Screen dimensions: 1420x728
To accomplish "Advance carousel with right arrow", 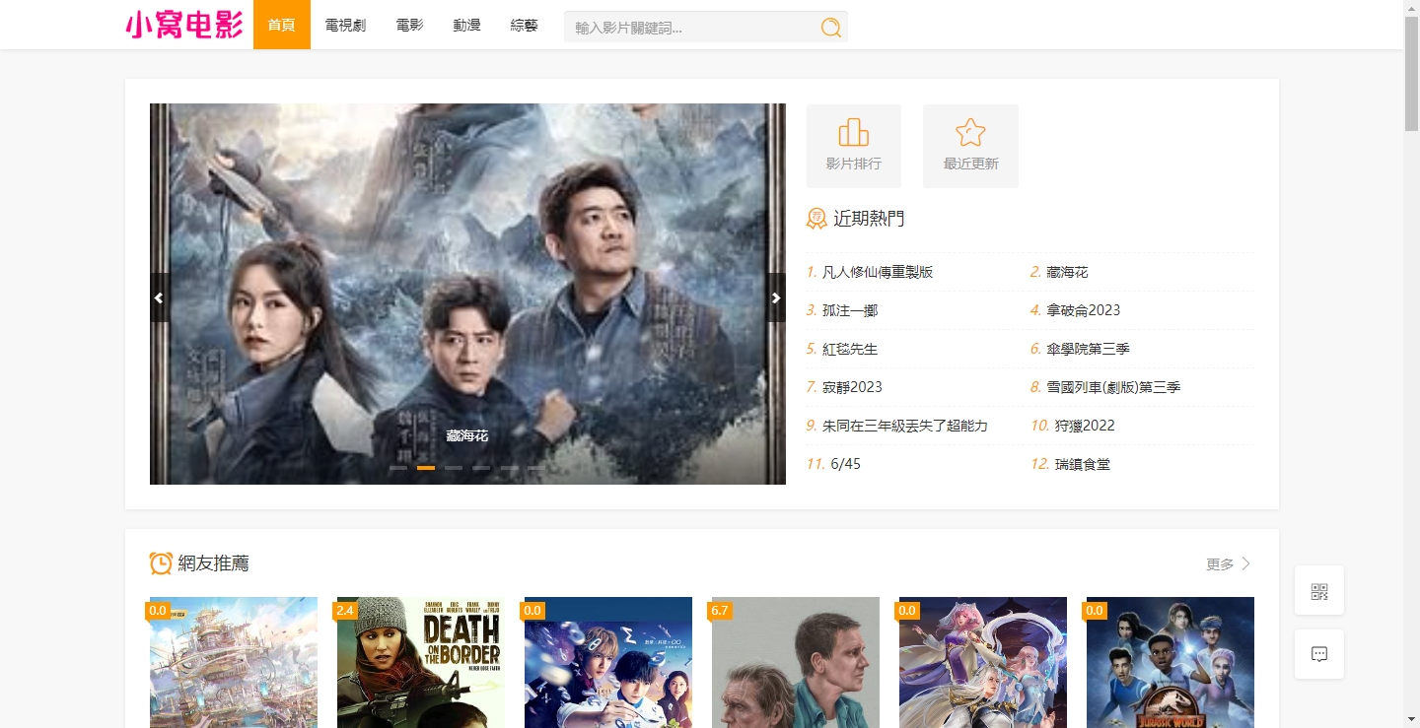I will pyautogui.click(x=776, y=298).
